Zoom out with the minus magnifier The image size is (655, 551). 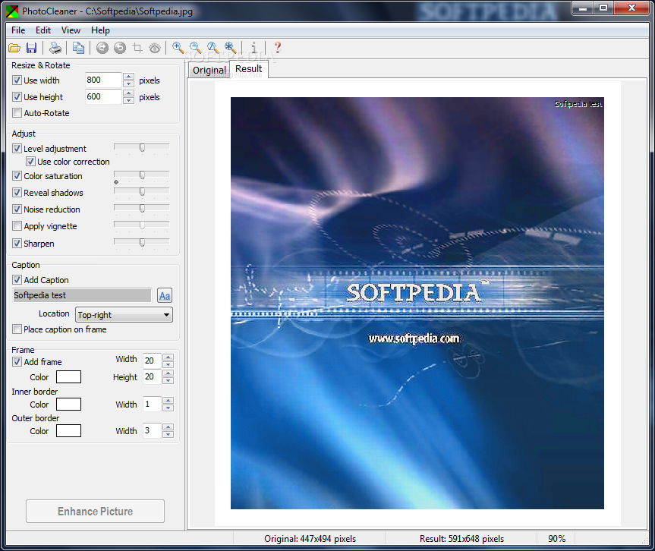pyautogui.click(x=196, y=48)
